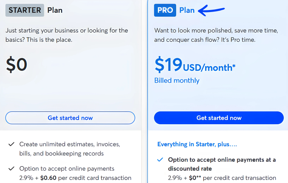Click the blue checkmark beside discounted rate feature

[x=160, y=160]
